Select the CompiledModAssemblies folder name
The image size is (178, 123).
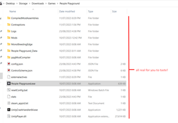[25, 18]
